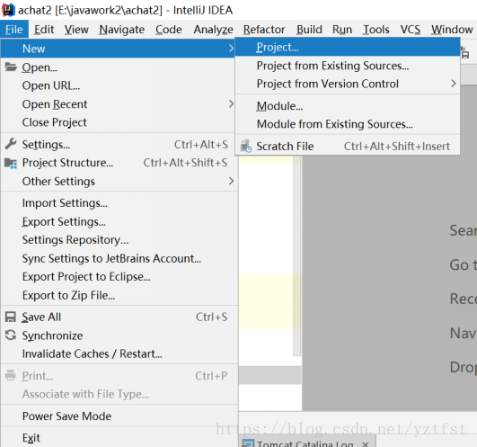Choose Export Settings...
The image size is (477, 447).
[119, 221]
